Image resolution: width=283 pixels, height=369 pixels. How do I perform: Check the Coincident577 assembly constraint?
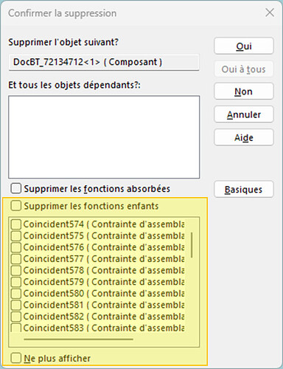pyautogui.click(x=16, y=259)
